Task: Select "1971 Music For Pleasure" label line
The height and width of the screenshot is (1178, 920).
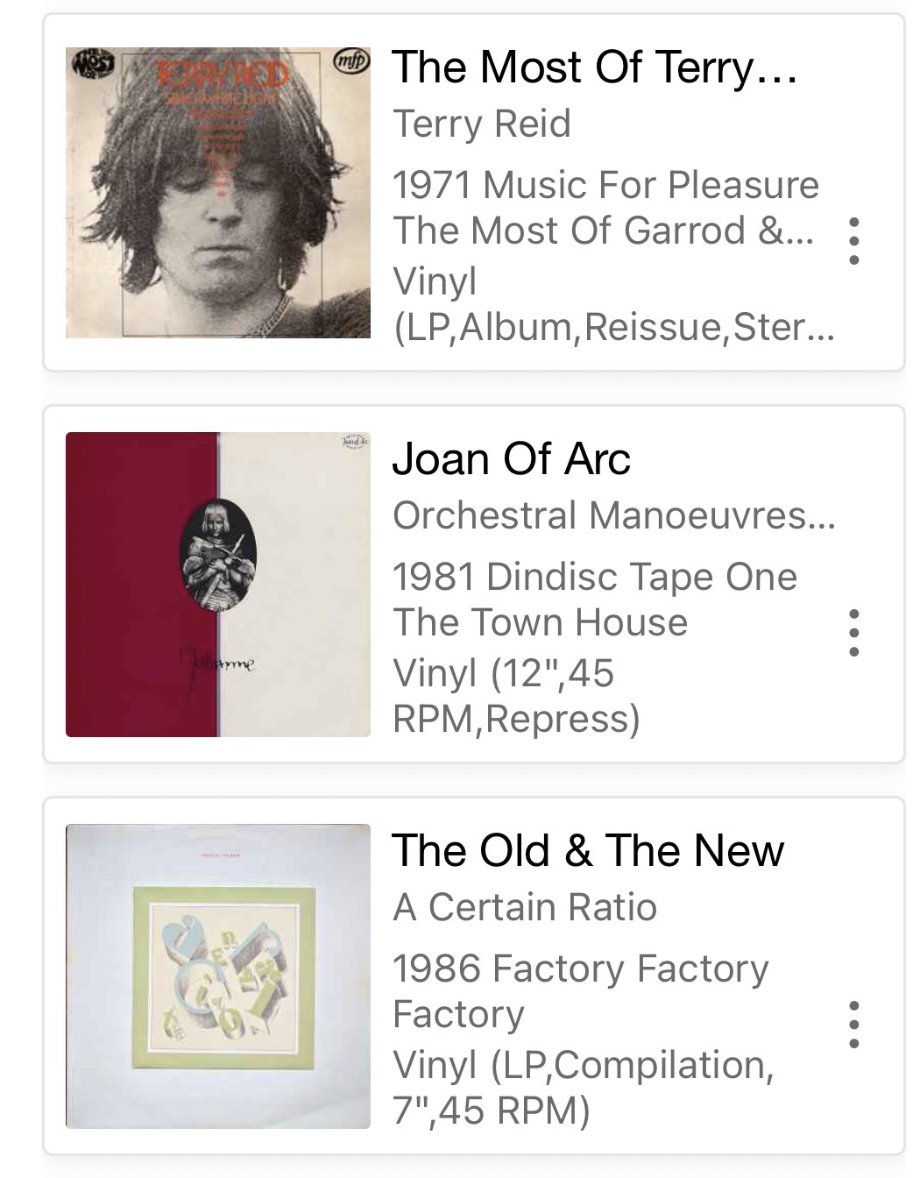Action: tap(605, 185)
